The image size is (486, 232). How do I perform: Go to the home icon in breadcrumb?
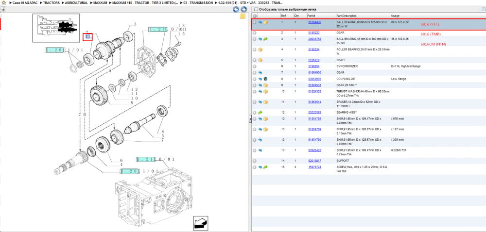coord(3,2)
